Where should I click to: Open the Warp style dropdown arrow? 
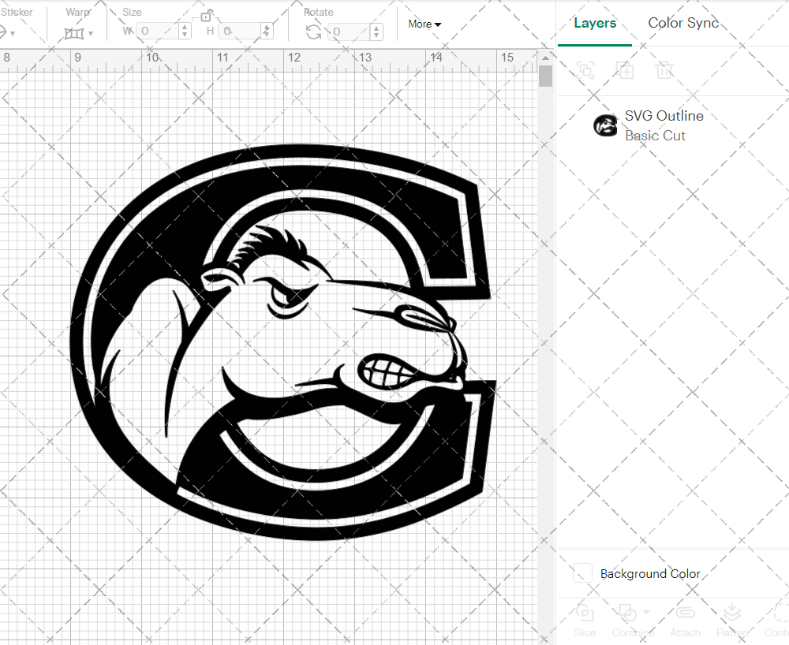(90, 33)
